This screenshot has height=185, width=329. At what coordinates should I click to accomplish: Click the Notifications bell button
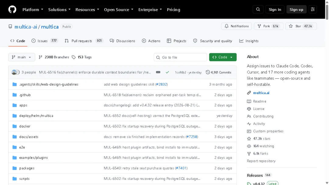[x=236, y=26]
